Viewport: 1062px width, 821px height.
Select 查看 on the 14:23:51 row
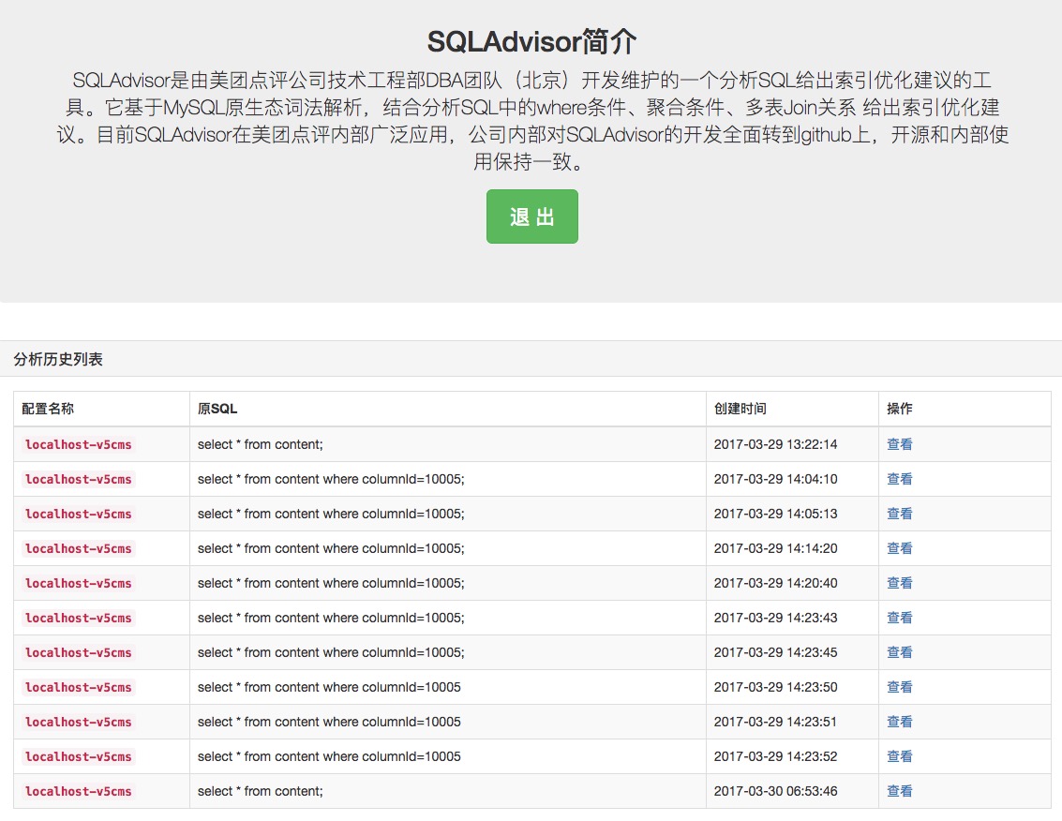[x=900, y=722]
